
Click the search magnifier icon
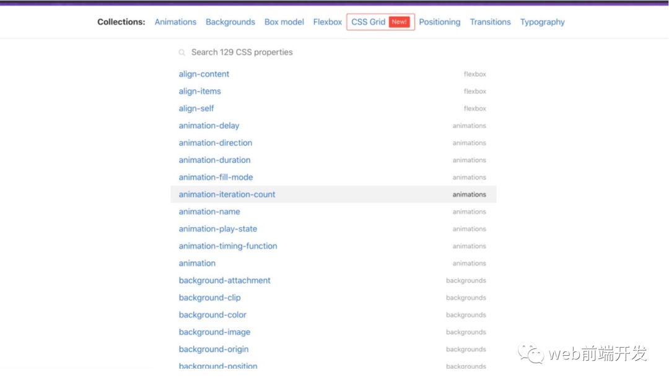(x=182, y=53)
